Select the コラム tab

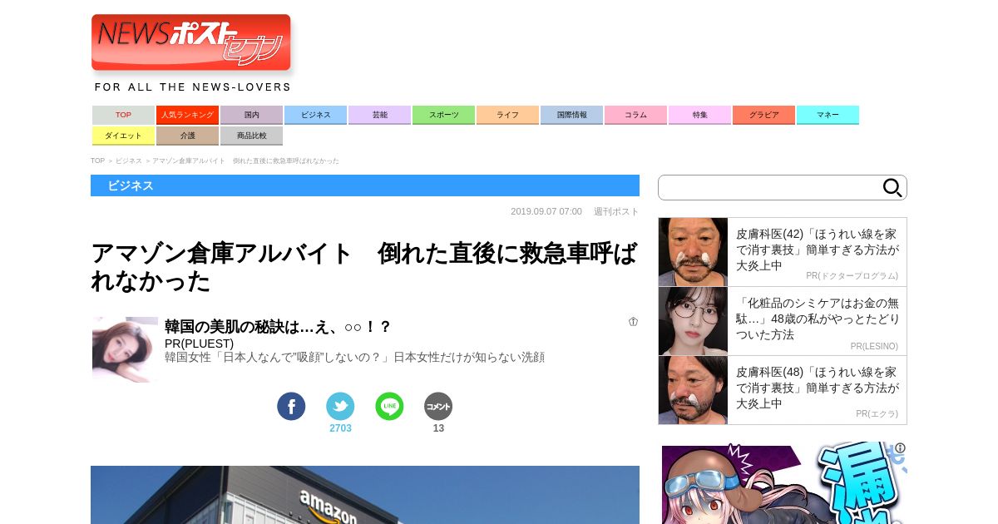pos(635,115)
